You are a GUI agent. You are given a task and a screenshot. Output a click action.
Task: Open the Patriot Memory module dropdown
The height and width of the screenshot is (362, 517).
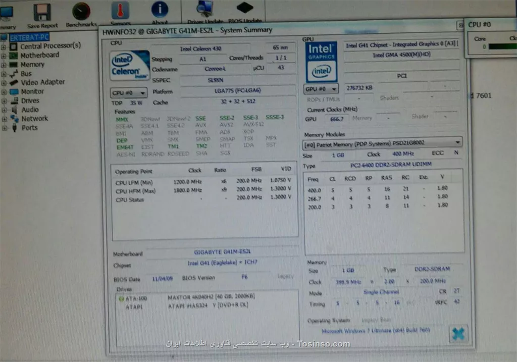[382, 143]
